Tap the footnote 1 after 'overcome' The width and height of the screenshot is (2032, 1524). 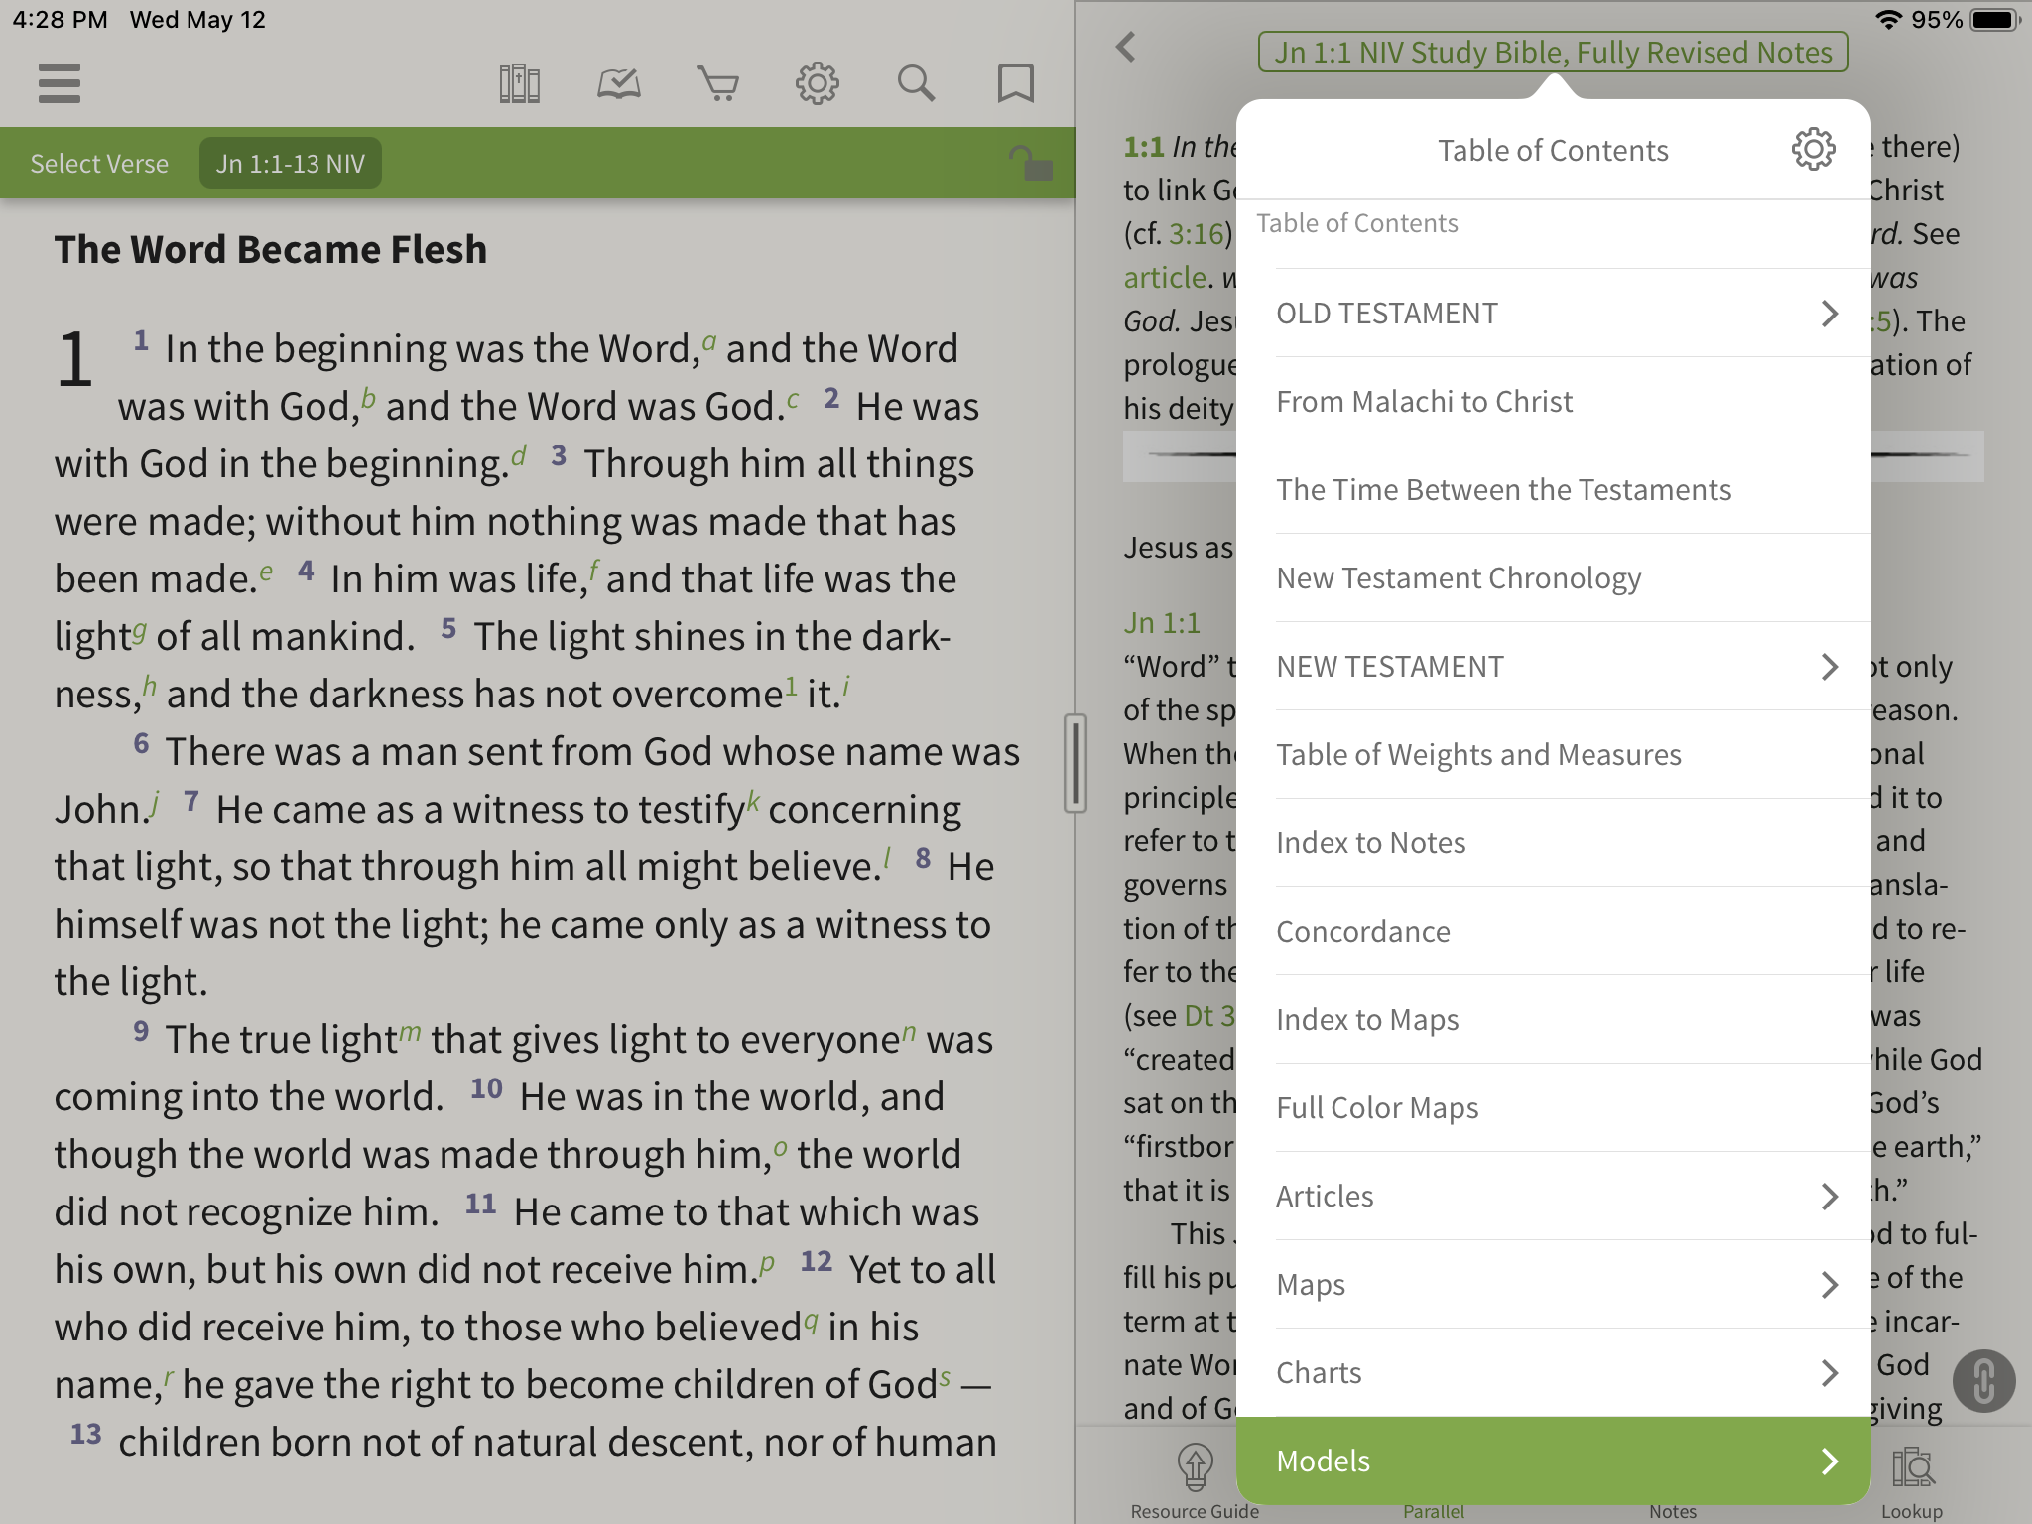tap(791, 685)
